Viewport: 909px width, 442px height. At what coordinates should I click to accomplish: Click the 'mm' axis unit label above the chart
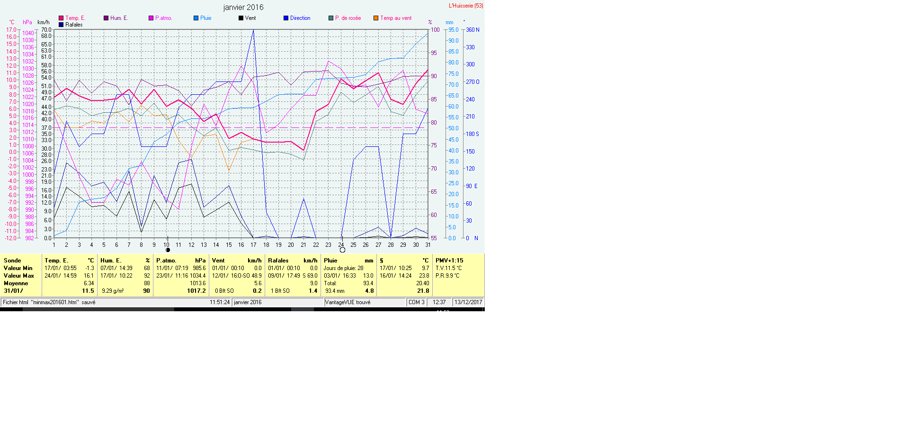coord(449,22)
